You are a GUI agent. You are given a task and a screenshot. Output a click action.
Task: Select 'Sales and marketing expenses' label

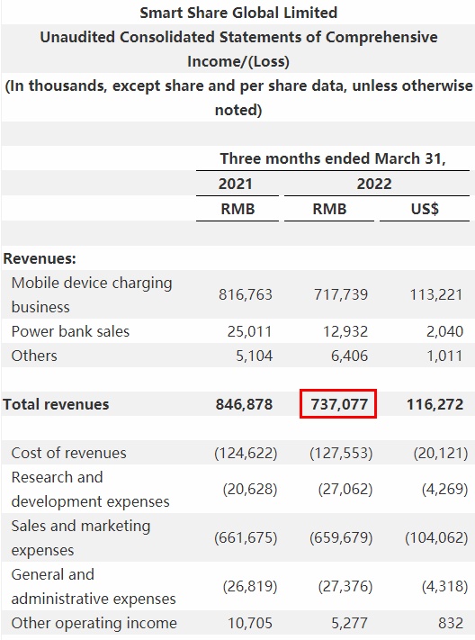pyautogui.click(x=81, y=538)
